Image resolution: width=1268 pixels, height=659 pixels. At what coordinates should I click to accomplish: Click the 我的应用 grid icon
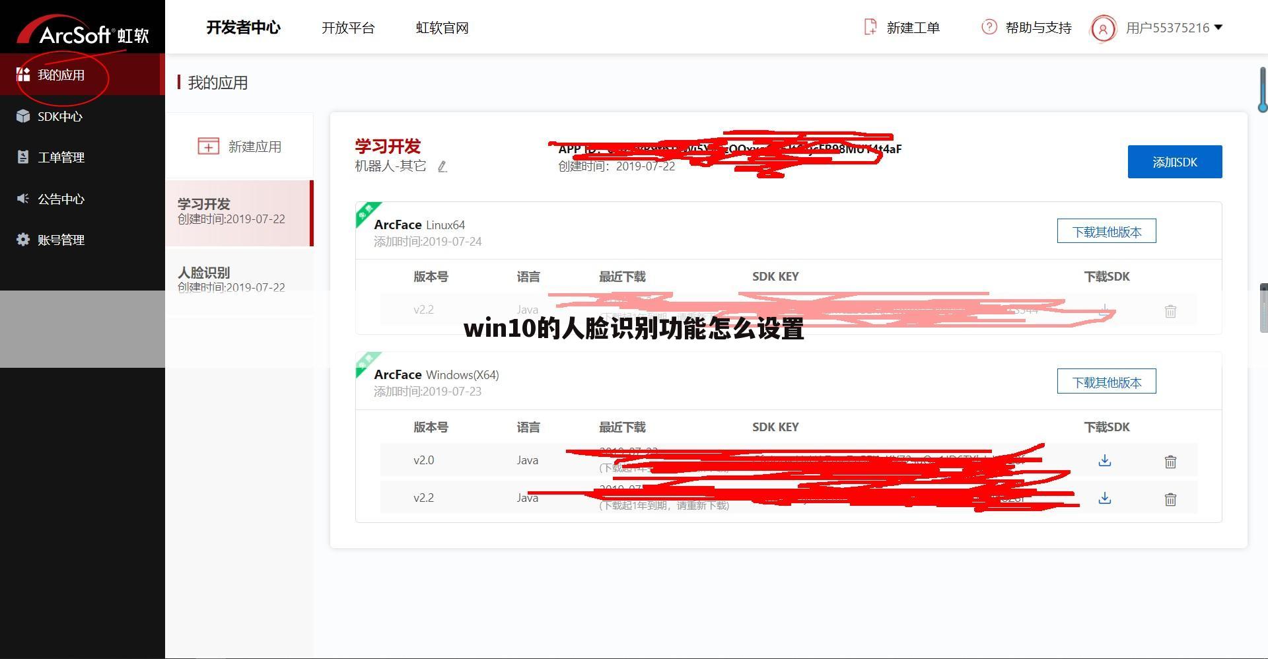(23, 75)
